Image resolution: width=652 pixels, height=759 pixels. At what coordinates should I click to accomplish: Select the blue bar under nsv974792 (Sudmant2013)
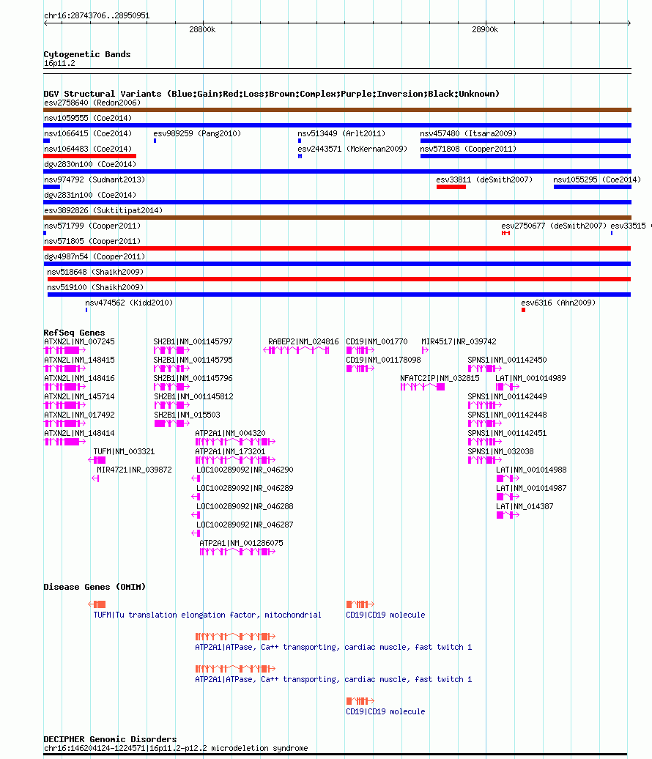[x=52, y=187]
